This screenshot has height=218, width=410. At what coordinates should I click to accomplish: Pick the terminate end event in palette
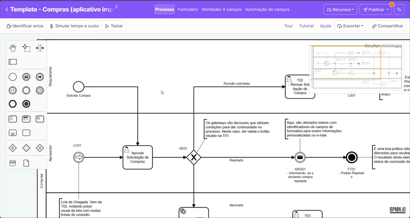click(x=26, y=104)
